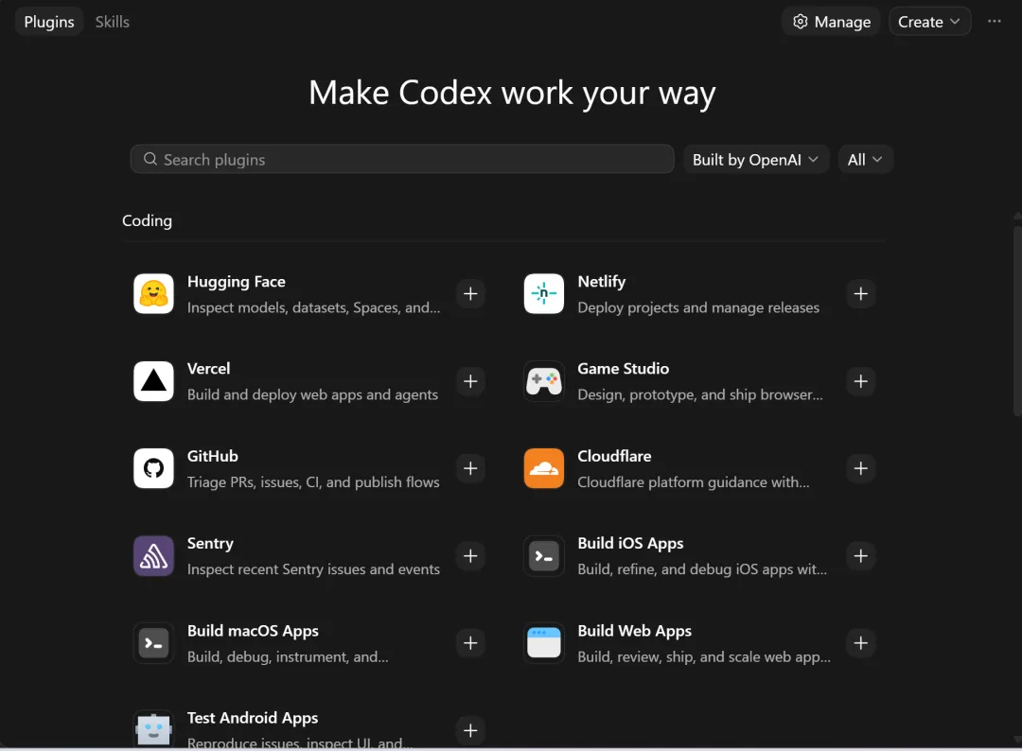
Task: Open the All category dropdown
Action: tap(865, 160)
